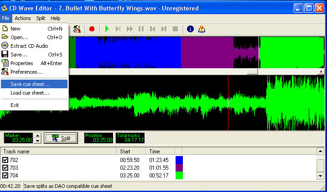Viewport: 327px width, 192px height.
Task: Click the Track name column header
Action: pyautogui.click(x=58, y=152)
